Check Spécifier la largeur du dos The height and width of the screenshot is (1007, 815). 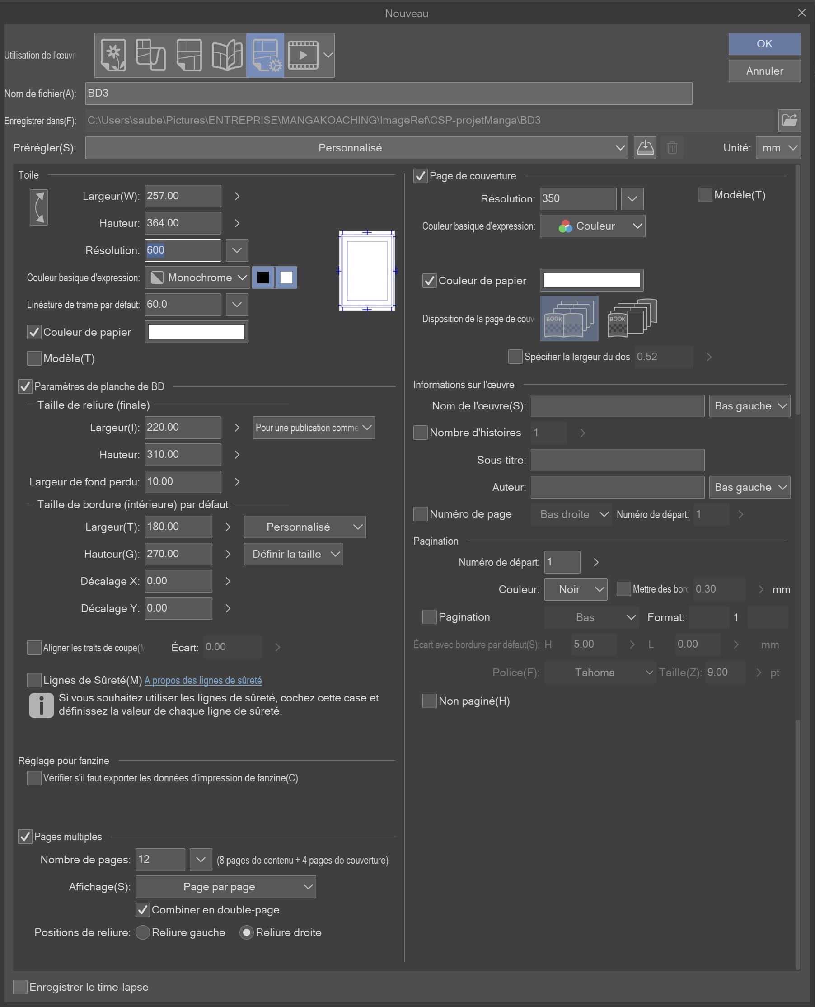coord(515,357)
